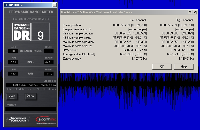Click the DR dynamic range logo
Viewport: 200px width, 130px height.
21,32
